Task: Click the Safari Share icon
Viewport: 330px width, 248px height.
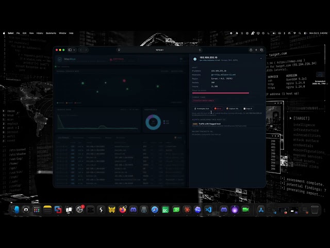Action: click(x=251, y=50)
